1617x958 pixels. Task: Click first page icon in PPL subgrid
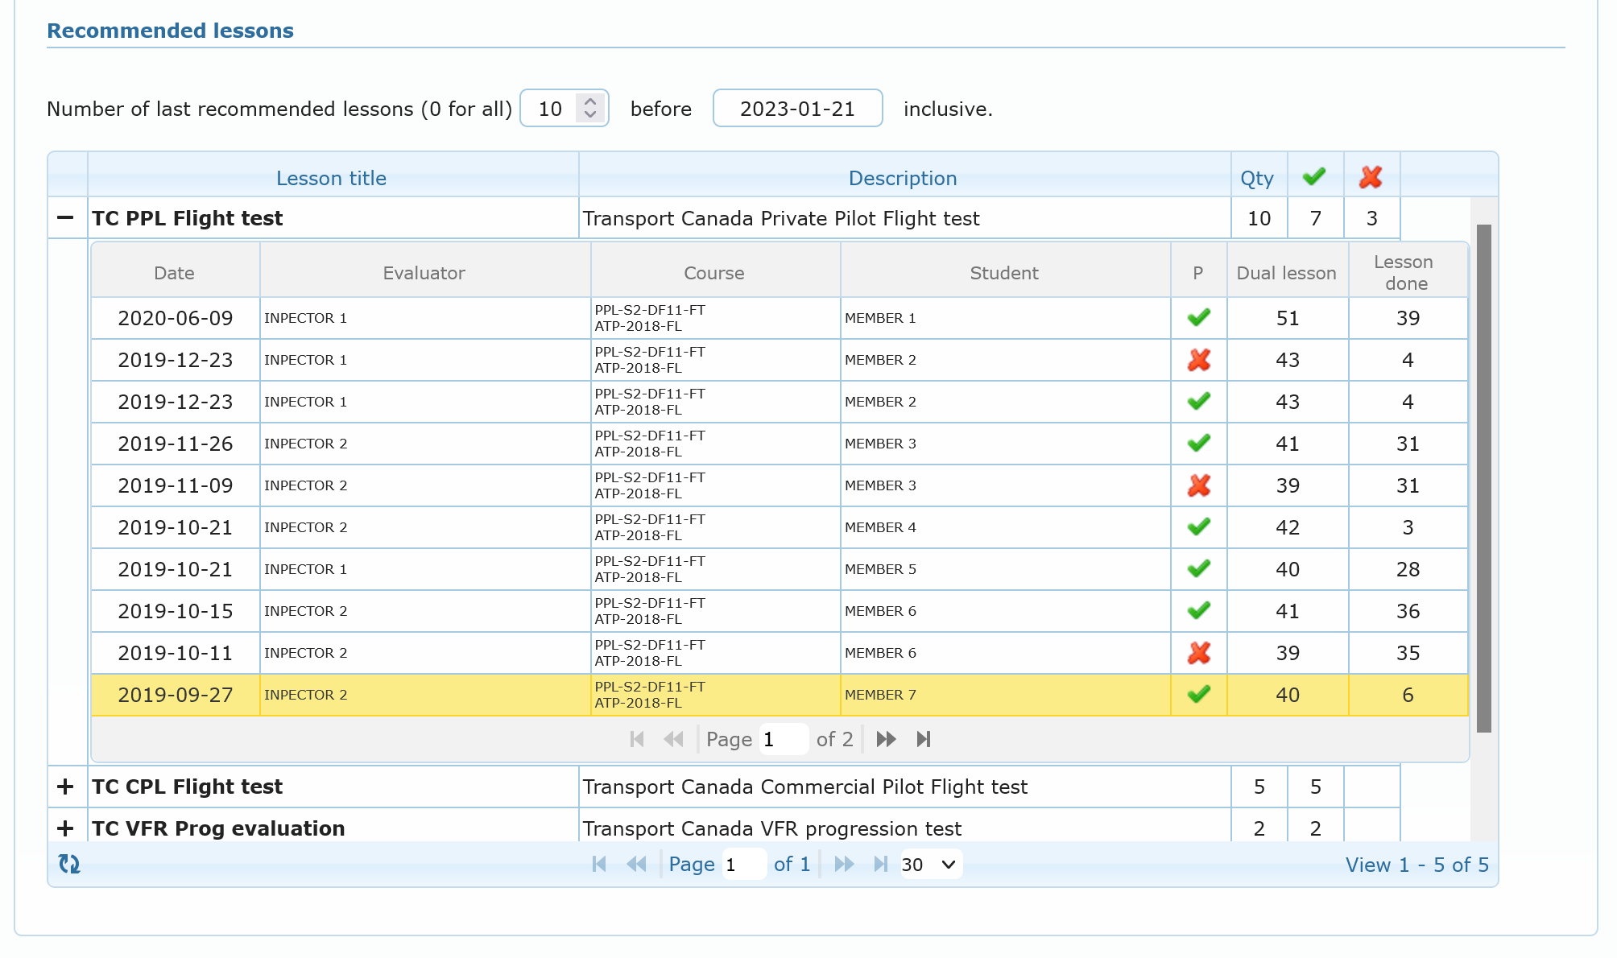click(x=637, y=739)
